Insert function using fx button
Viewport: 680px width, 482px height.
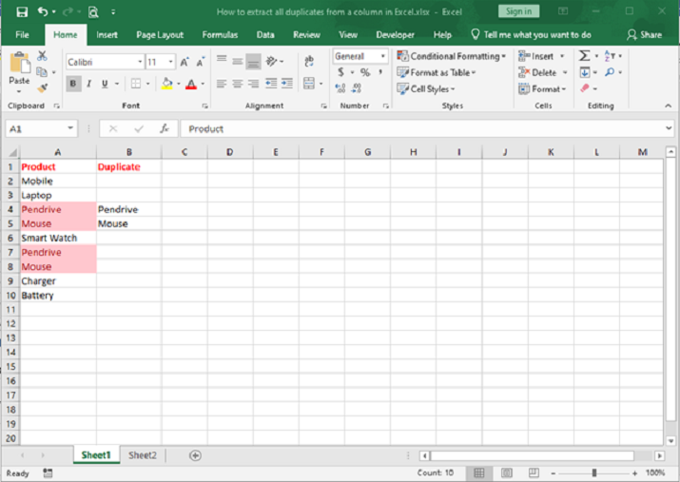pos(164,128)
